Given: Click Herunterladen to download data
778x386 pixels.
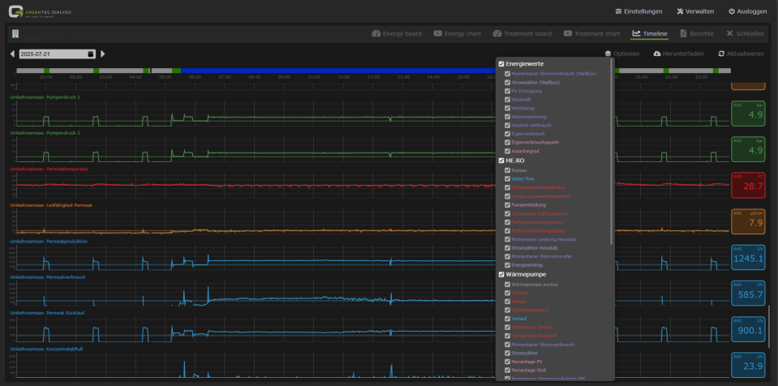Looking at the screenshot, I should tap(680, 54).
